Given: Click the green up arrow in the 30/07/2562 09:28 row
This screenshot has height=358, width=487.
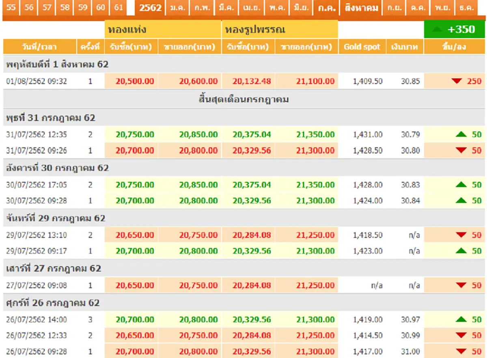Looking at the screenshot, I should pyautogui.click(x=461, y=201).
